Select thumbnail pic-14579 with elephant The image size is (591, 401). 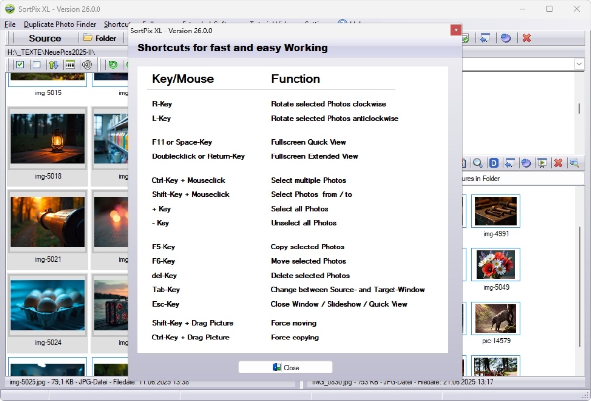tap(495, 318)
